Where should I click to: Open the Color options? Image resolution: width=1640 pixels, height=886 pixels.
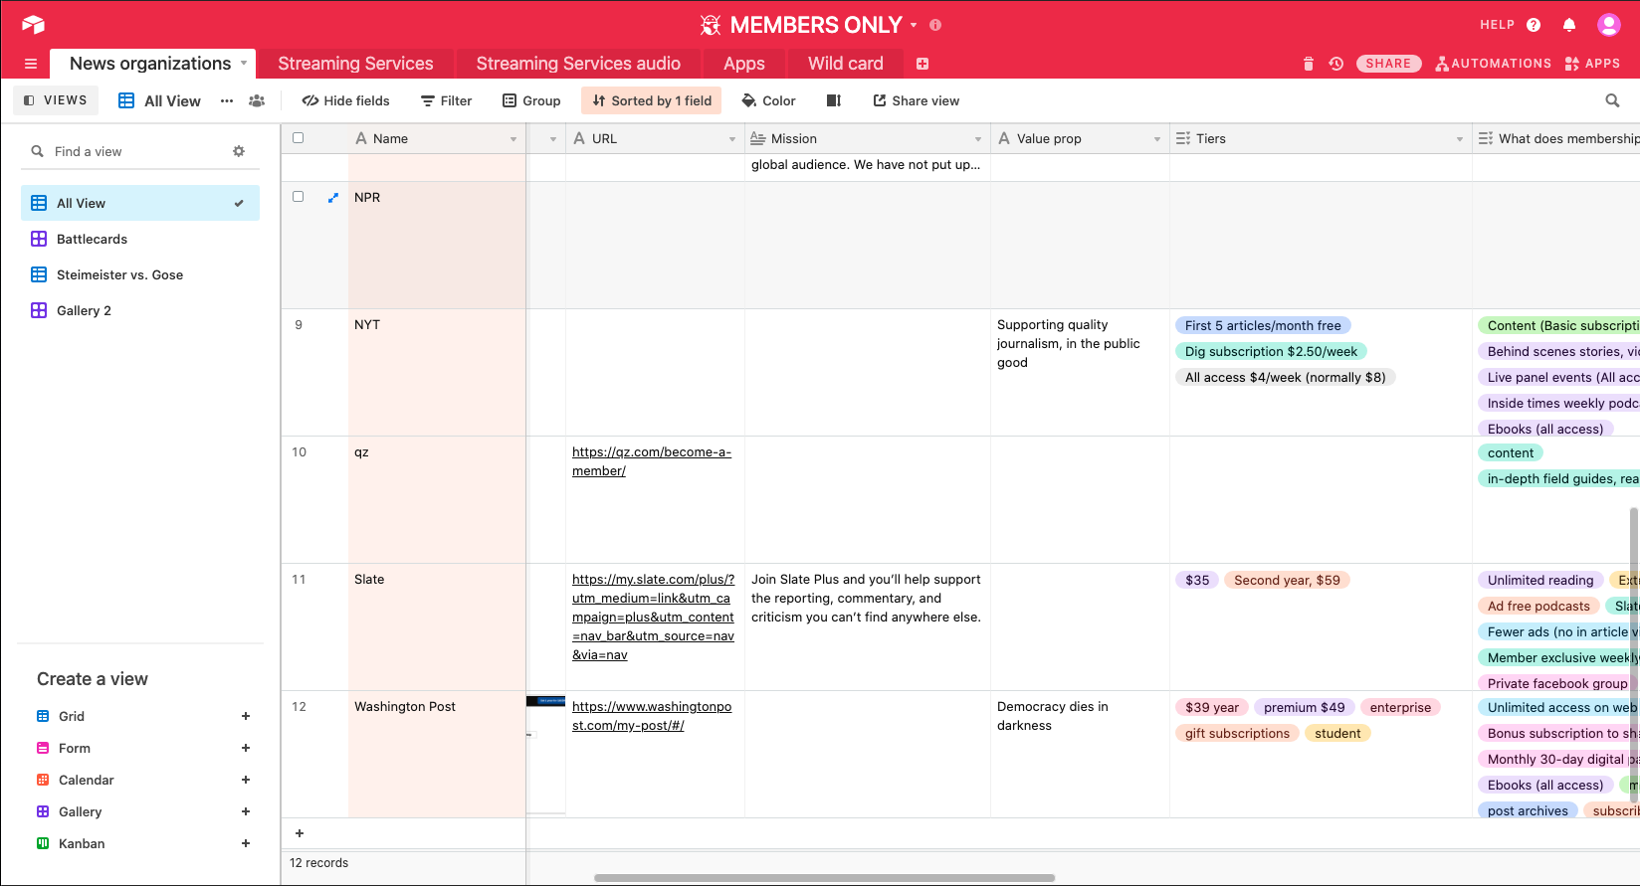768,100
